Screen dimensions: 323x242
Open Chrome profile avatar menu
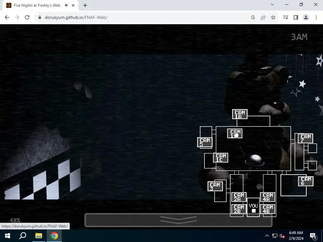pos(306,18)
